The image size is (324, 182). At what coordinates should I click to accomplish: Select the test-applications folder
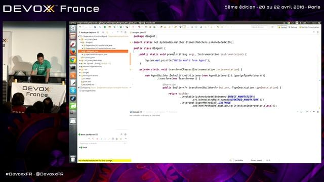click(x=90, y=75)
